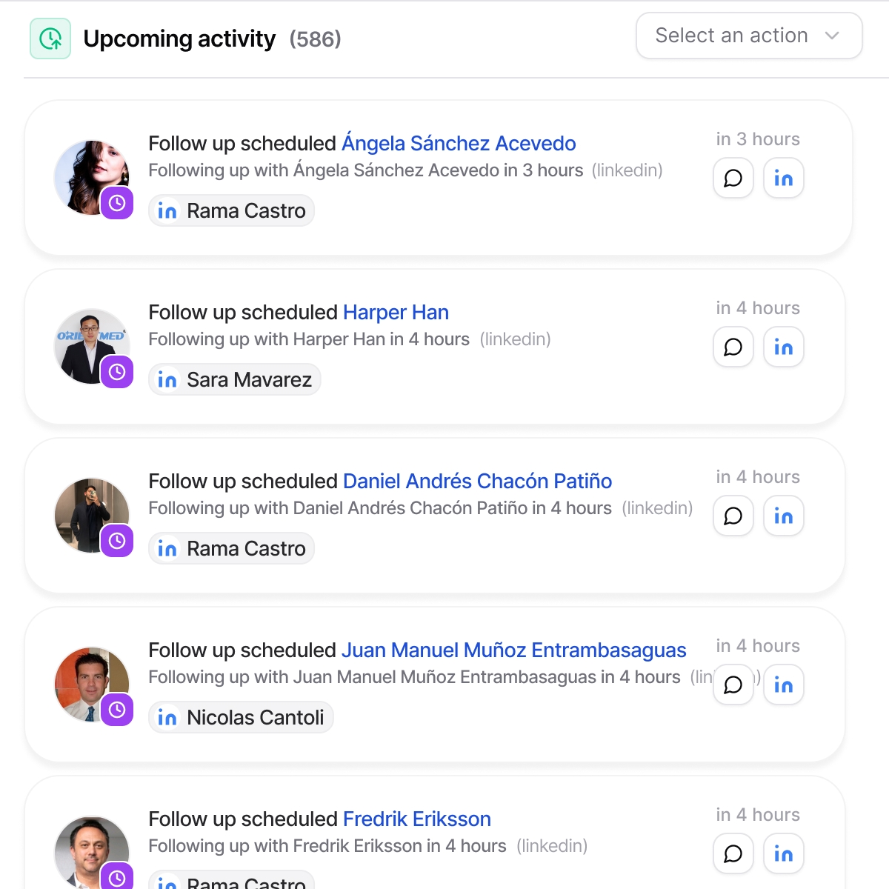Viewport: 889px width, 889px height.
Task: Click LinkedIn icon in Ángela Sánchez Acevedo row
Action: point(784,178)
